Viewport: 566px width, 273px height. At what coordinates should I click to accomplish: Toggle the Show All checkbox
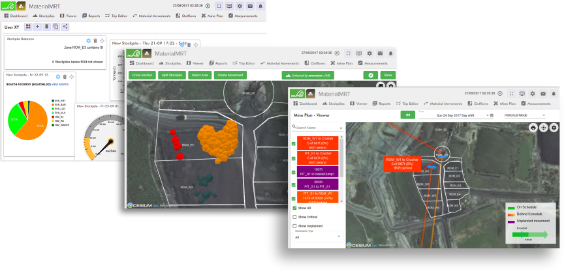294,208
